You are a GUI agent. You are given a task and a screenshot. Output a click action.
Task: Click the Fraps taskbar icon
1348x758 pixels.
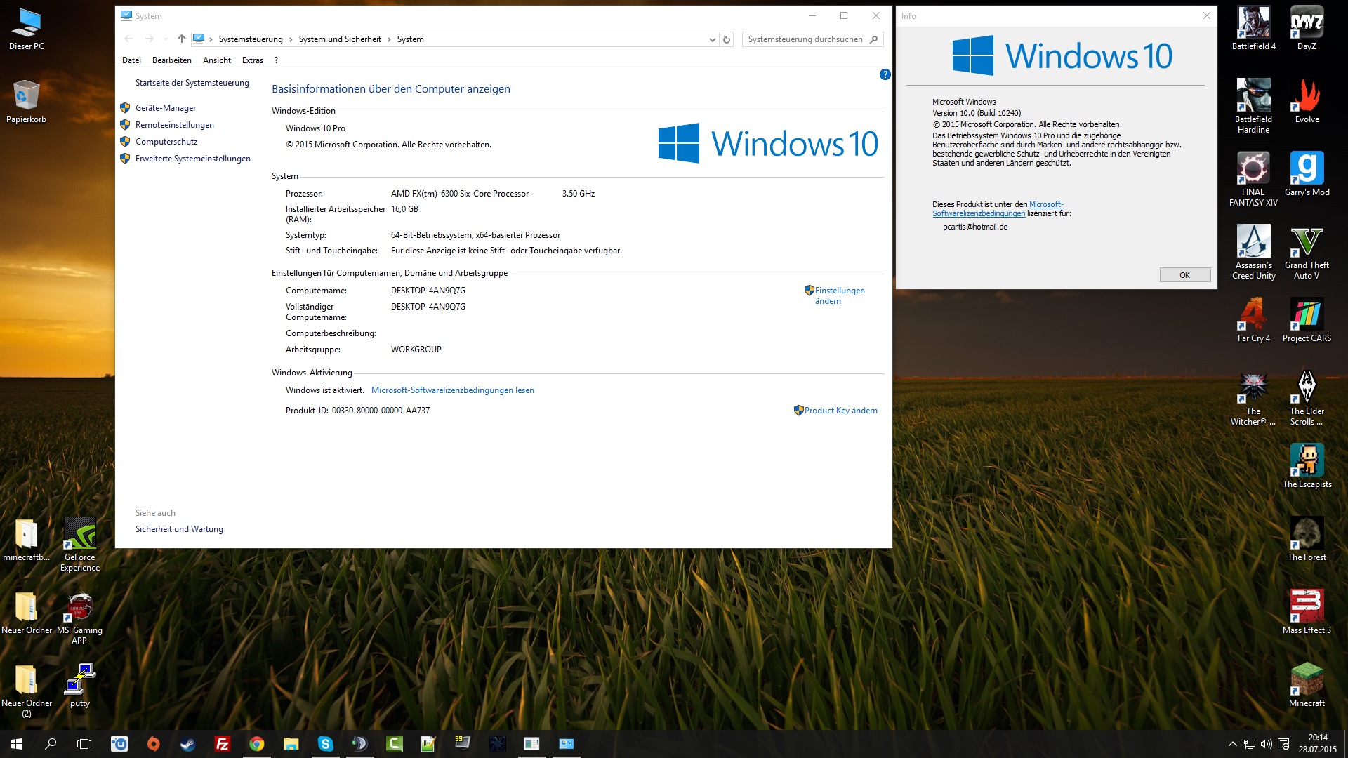pyautogui.click(x=463, y=744)
